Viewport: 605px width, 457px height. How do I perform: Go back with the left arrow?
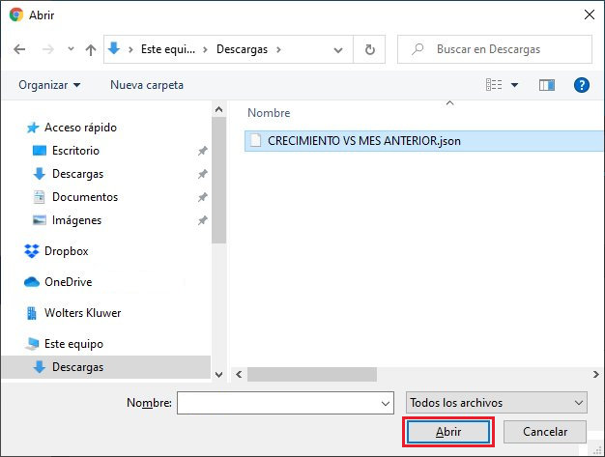coord(19,49)
